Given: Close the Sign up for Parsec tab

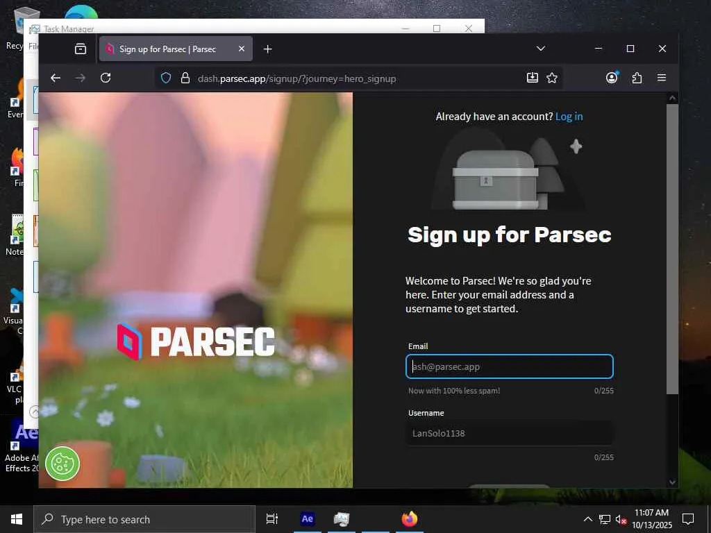Looking at the screenshot, I should click(x=242, y=49).
